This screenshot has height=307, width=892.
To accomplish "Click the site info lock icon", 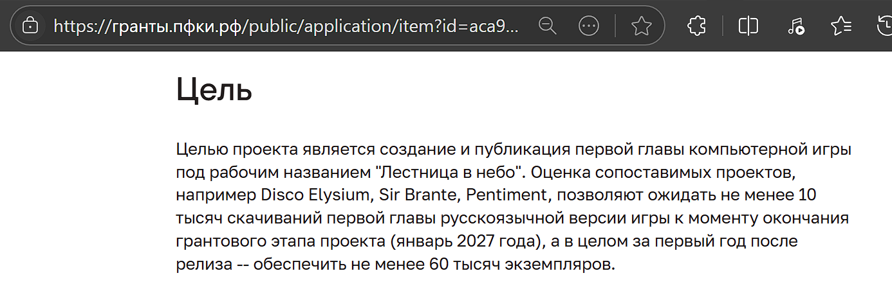I will pyautogui.click(x=30, y=26).
